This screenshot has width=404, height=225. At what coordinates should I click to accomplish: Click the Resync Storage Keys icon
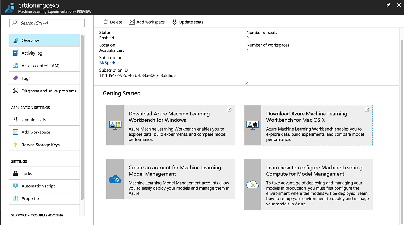[15, 145]
